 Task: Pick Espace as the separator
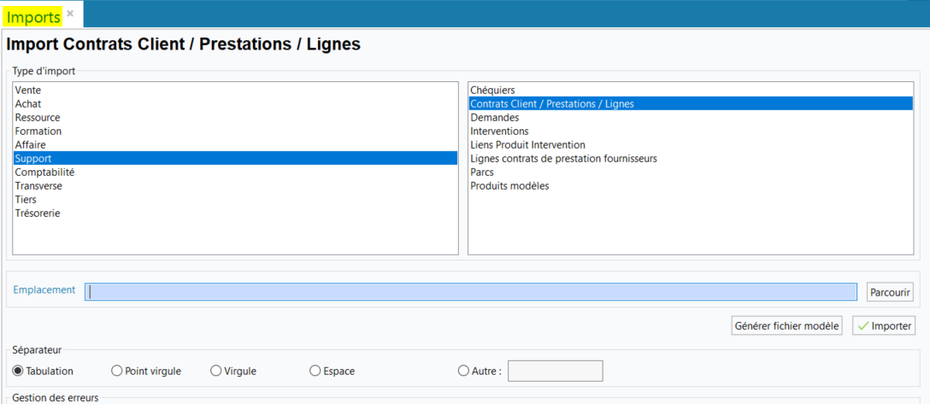315,371
